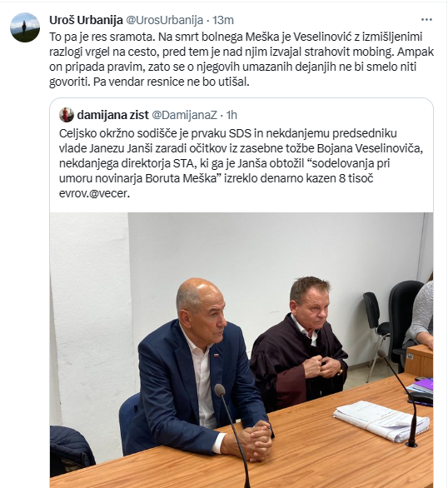Open Uroš Urbanija's profile picture
This screenshot has width=448, height=488.
coord(25,27)
